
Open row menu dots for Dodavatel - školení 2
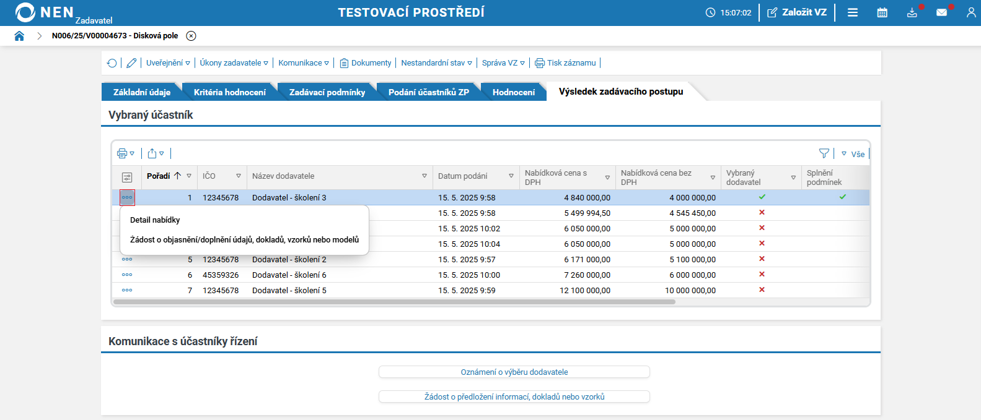(127, 259)
